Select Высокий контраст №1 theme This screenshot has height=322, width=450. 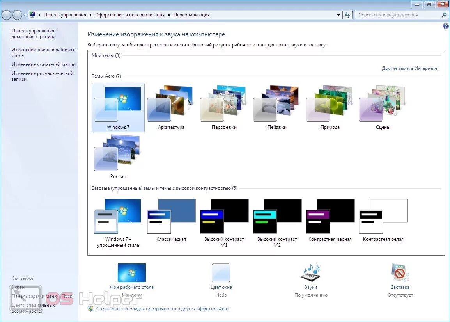click(224, 223)
